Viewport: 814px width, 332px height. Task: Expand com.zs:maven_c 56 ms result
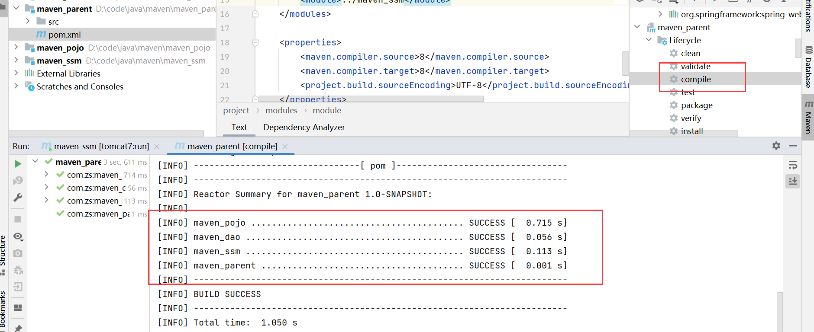(x=46, y=187)
